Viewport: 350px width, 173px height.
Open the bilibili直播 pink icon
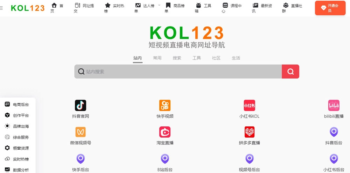[334, 105]
